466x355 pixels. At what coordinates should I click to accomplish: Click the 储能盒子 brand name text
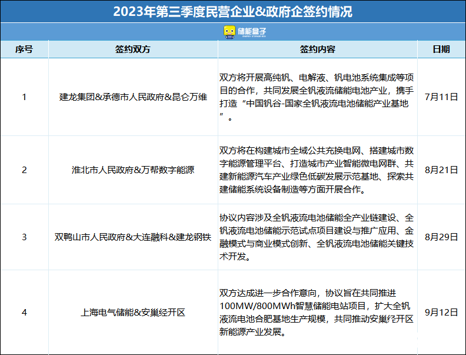click(x=252, y=31)
